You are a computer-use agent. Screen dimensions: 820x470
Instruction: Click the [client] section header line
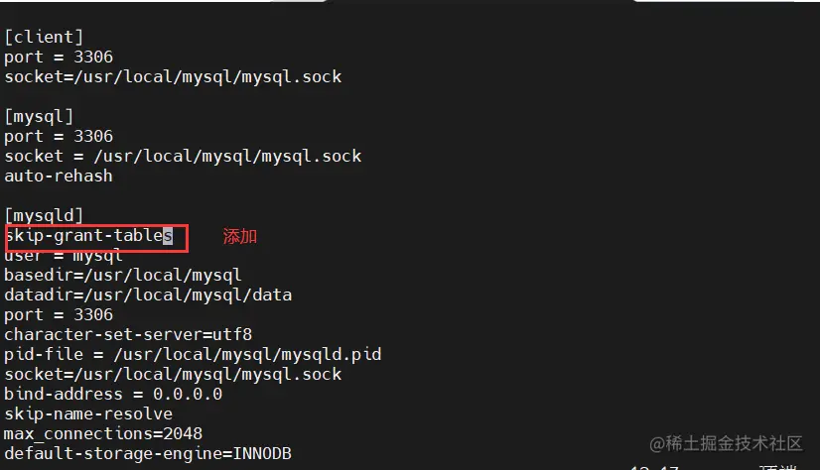tap(38, 38)
